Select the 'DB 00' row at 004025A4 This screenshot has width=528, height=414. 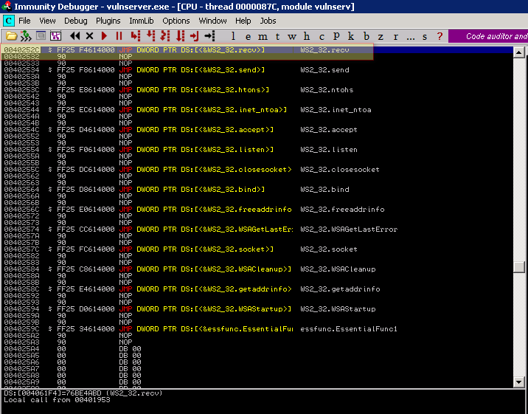point(257,348)
